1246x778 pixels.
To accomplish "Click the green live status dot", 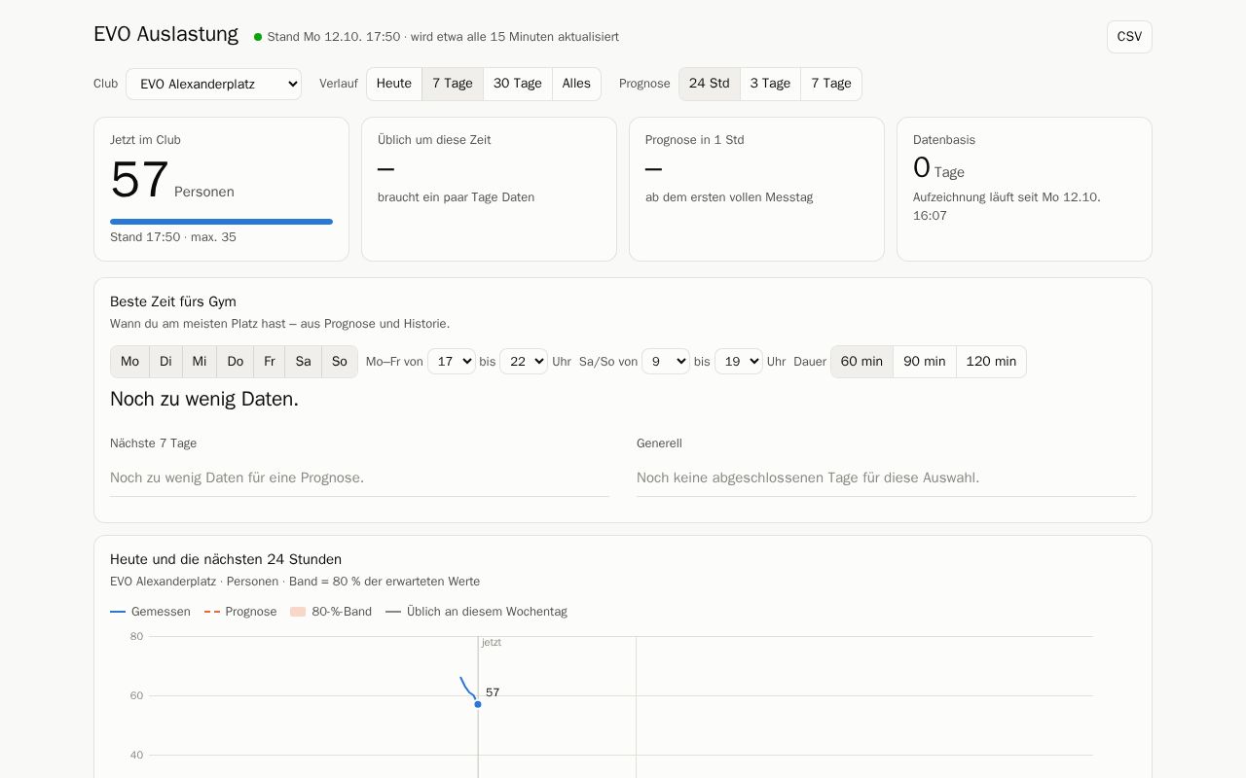I will [258, 37].
